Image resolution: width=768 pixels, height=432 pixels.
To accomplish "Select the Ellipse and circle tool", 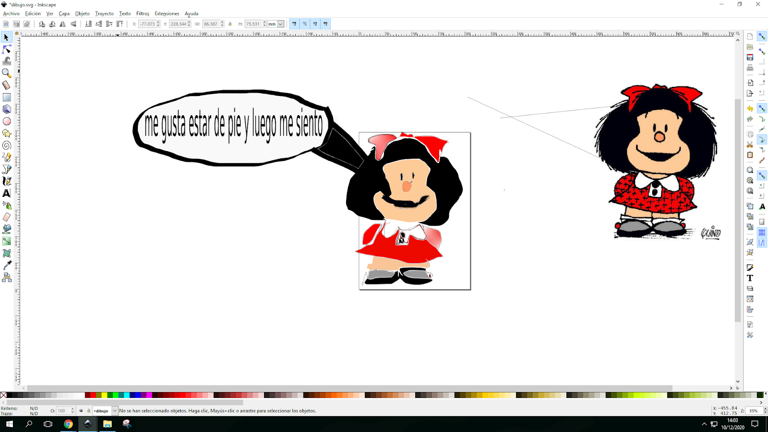I will 7,121.
